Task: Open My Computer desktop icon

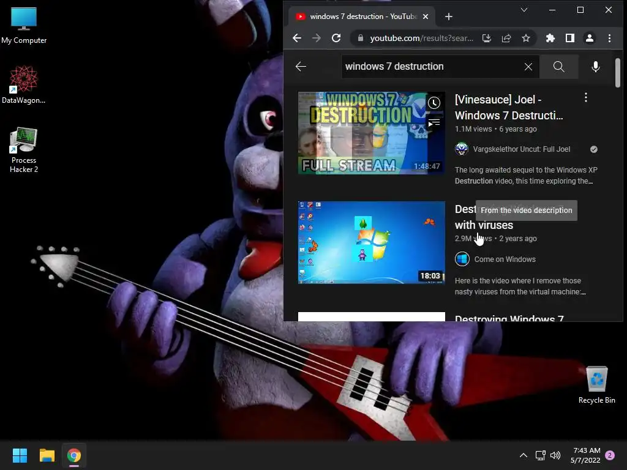Action: [x=24, y=26]
